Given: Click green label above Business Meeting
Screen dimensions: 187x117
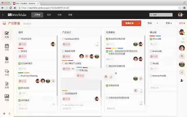Looking at the screenshot, I should coord(21,73).
